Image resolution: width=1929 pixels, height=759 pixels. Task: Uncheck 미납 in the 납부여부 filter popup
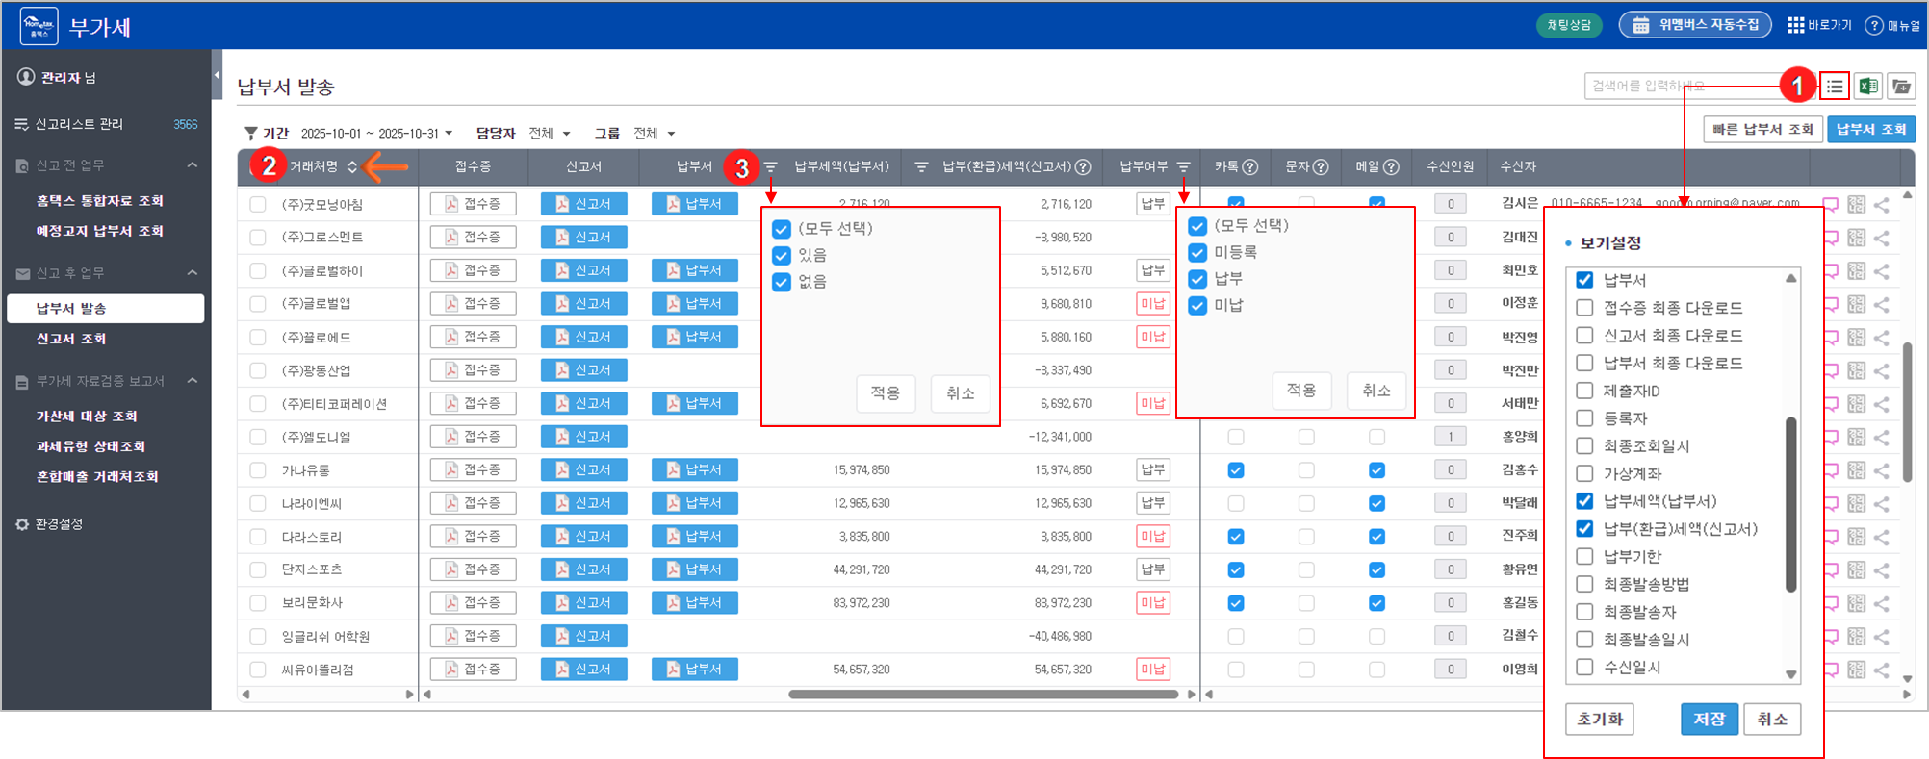(x=1197, y=306)
